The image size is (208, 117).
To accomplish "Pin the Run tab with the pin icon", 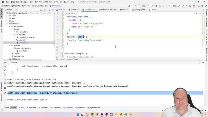I will [5, 93].
